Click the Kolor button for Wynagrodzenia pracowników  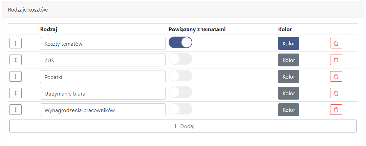click(288, 110)
